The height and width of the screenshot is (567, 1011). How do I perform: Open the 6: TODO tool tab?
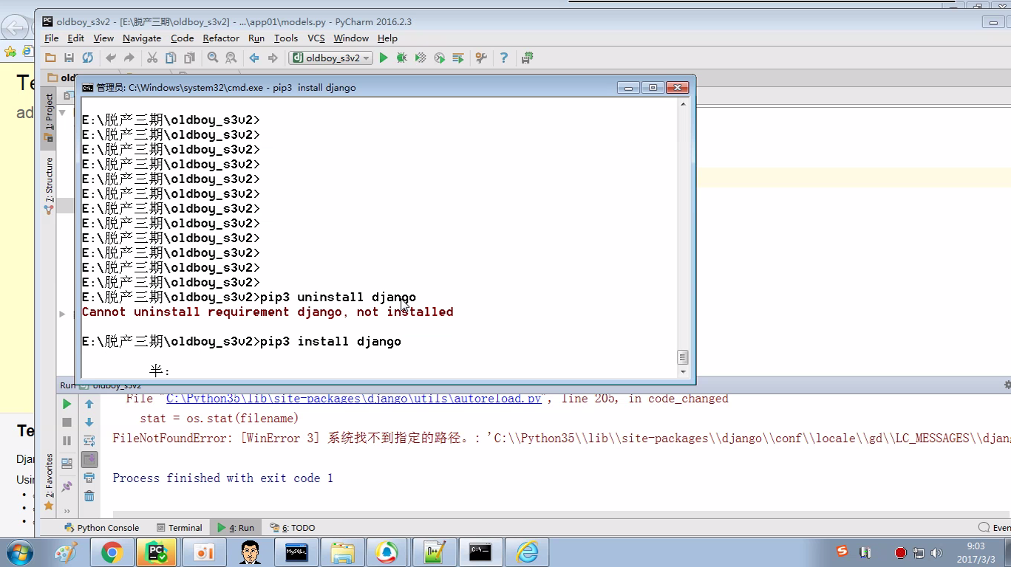click(293, 528)
